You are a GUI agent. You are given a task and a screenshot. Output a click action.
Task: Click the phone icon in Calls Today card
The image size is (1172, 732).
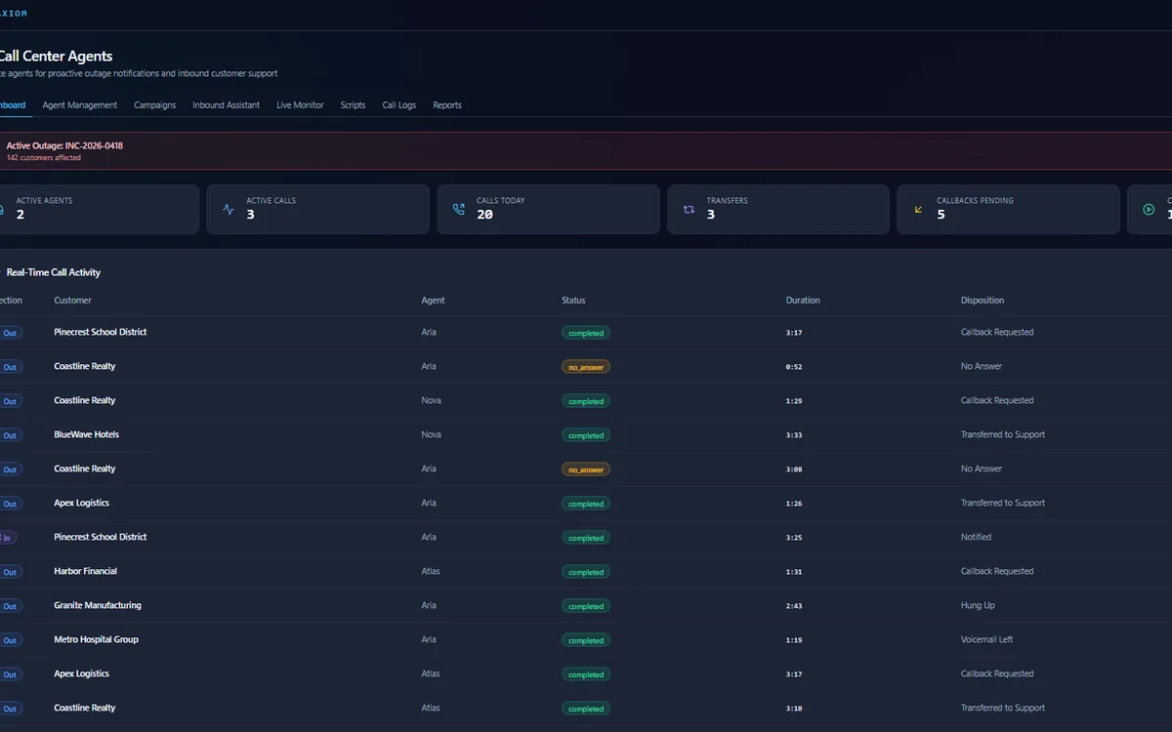click(459, 210)
